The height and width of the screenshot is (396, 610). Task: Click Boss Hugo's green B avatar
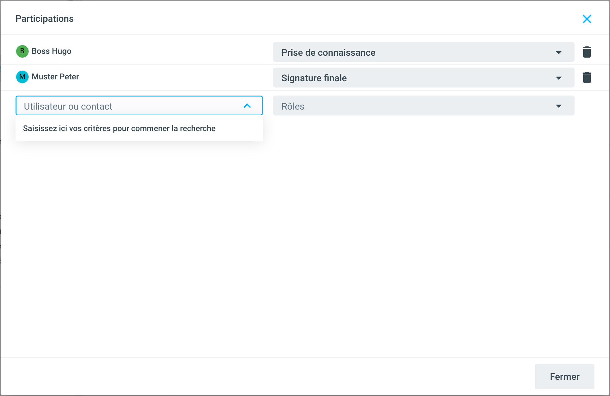point(22,51)
